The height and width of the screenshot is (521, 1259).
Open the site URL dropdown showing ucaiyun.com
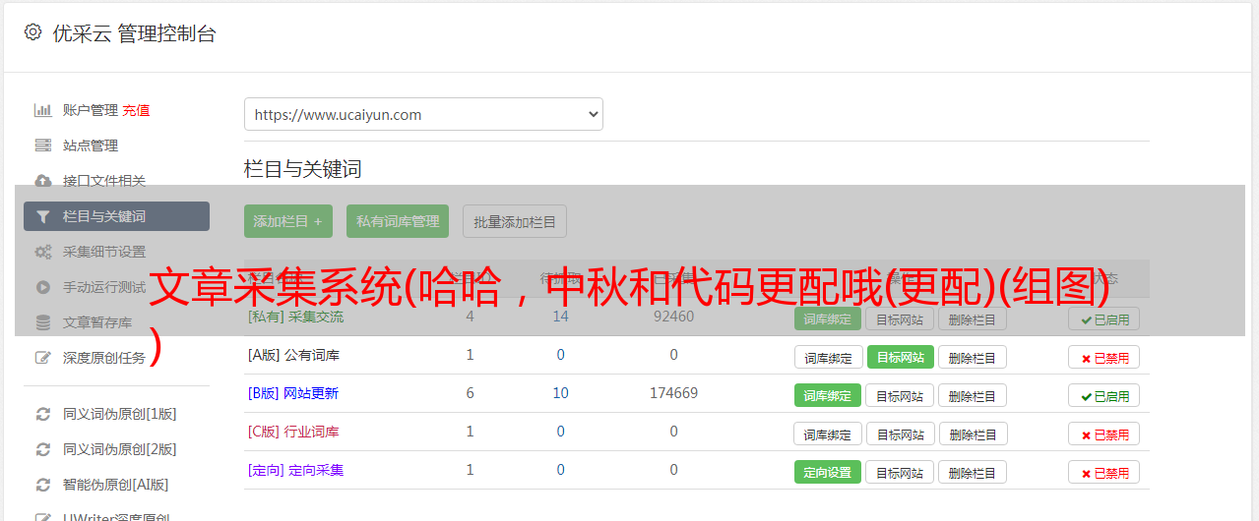click(423, 114)
